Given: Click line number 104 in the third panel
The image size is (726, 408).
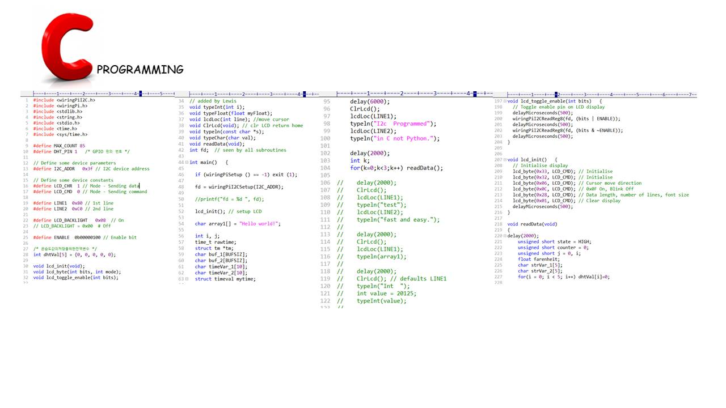Looking at the screenshot, I should pos(326,168).
